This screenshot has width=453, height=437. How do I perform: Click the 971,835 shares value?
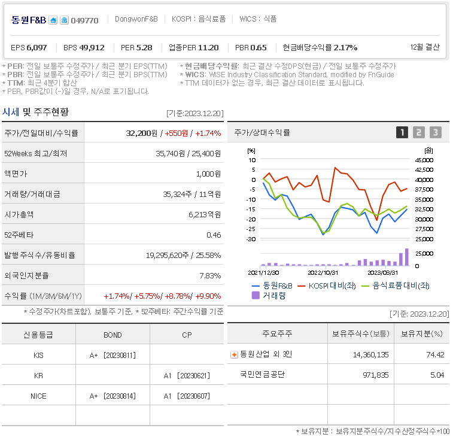coord(376,375)
